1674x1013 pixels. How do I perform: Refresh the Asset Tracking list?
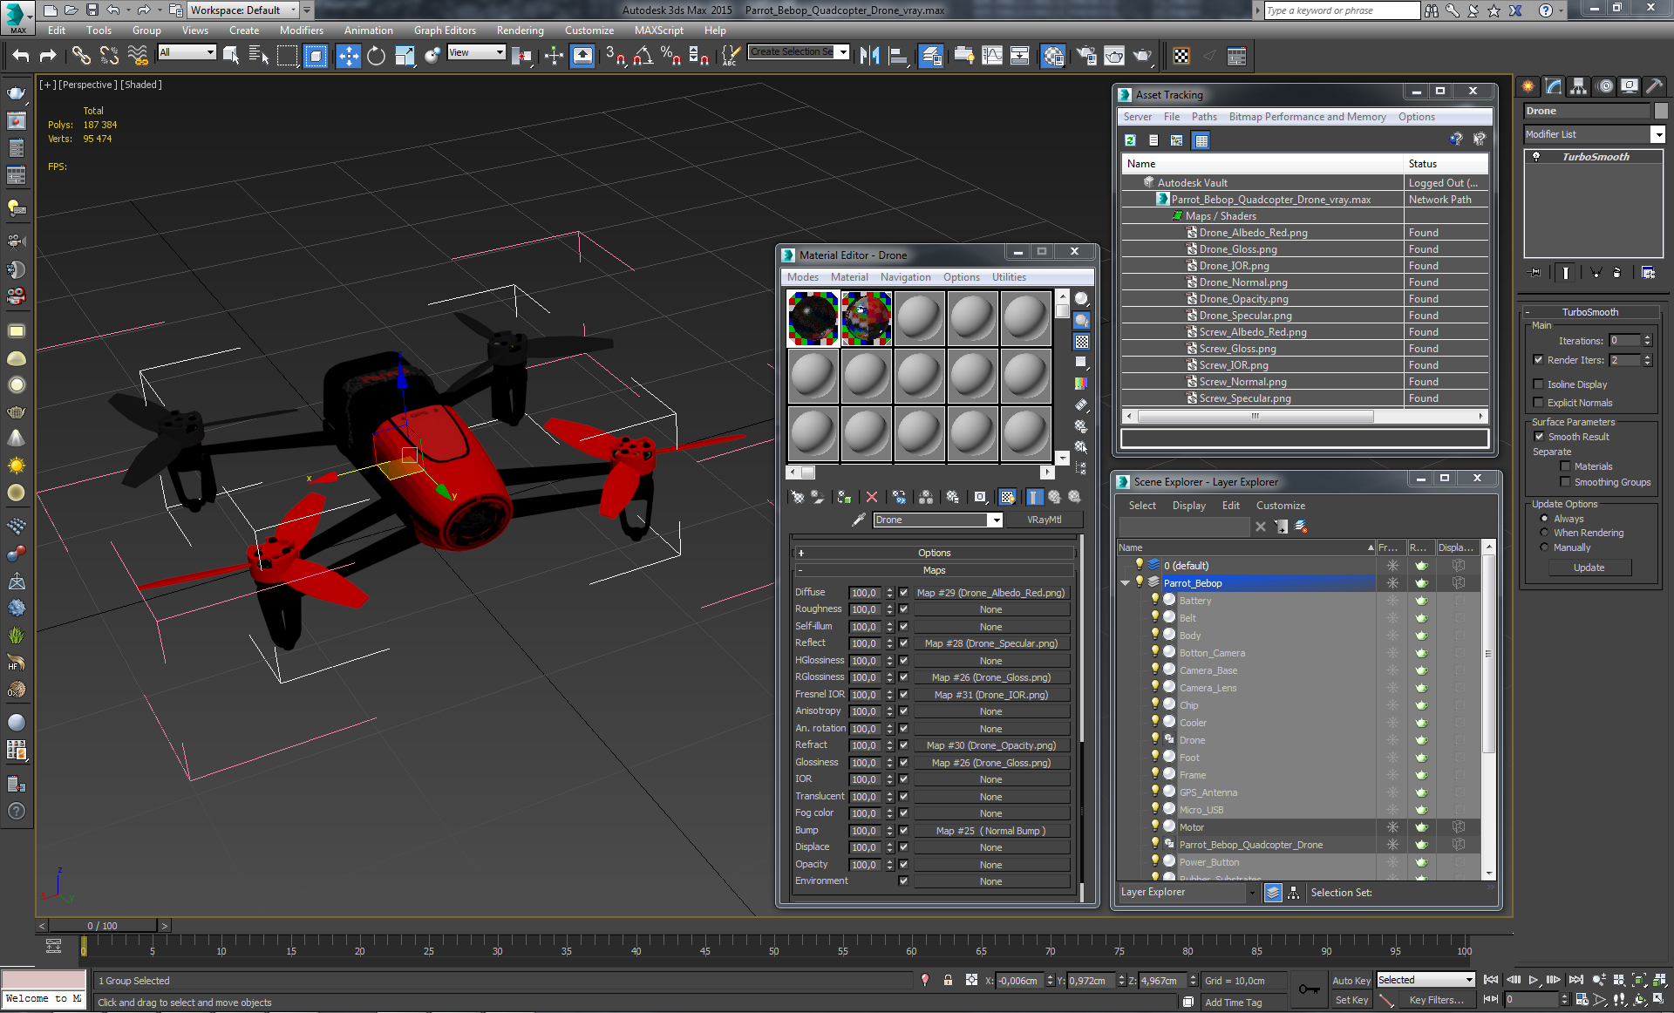click(x=1130, y=140)
